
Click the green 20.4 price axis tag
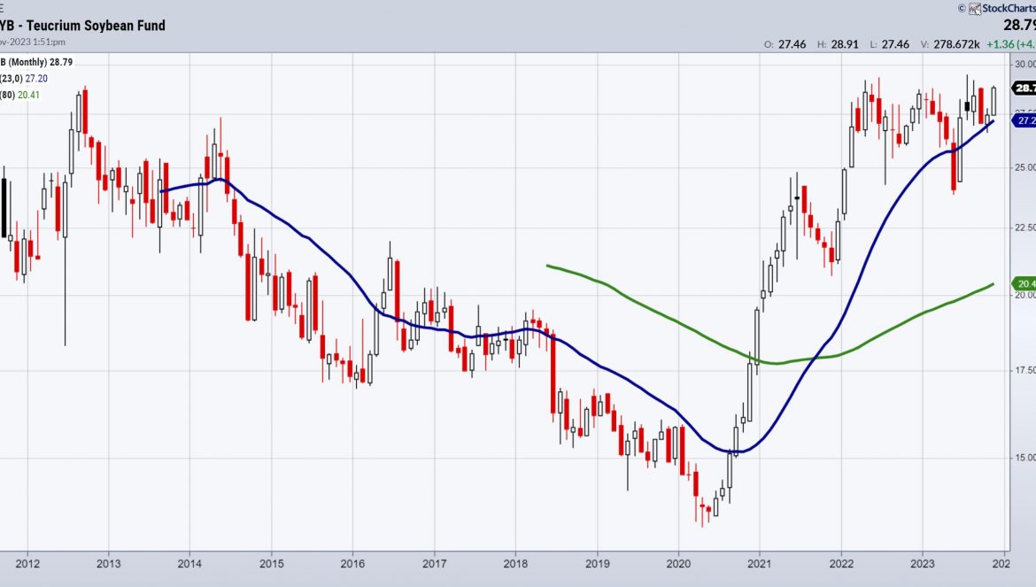point(1024,283)
